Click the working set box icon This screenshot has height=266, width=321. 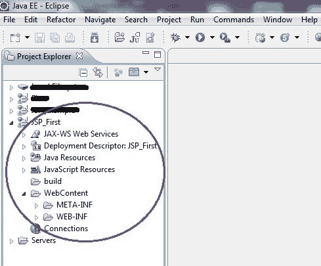click(134, 72)
